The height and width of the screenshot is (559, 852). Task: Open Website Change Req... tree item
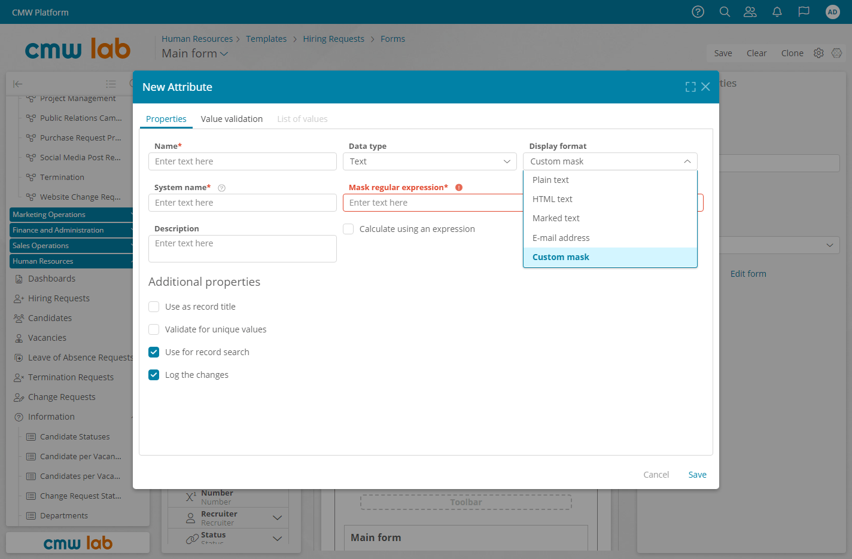[x=80, y=197]
